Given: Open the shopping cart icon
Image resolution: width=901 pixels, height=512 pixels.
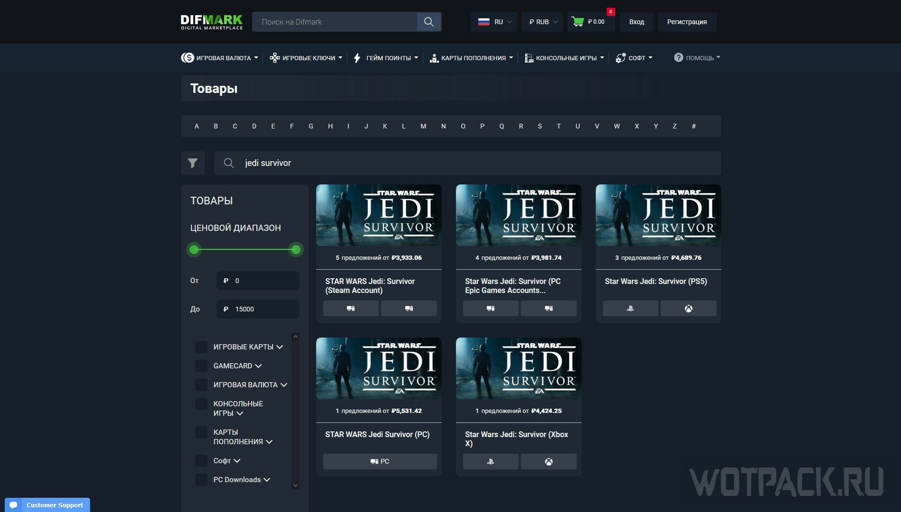Looking at the screenshot, I should click(578, 22).
